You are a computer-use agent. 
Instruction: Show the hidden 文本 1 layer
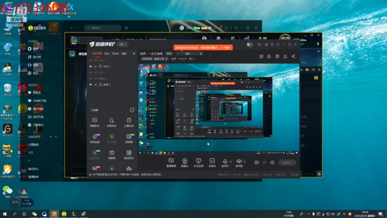(x=90, y=72)
